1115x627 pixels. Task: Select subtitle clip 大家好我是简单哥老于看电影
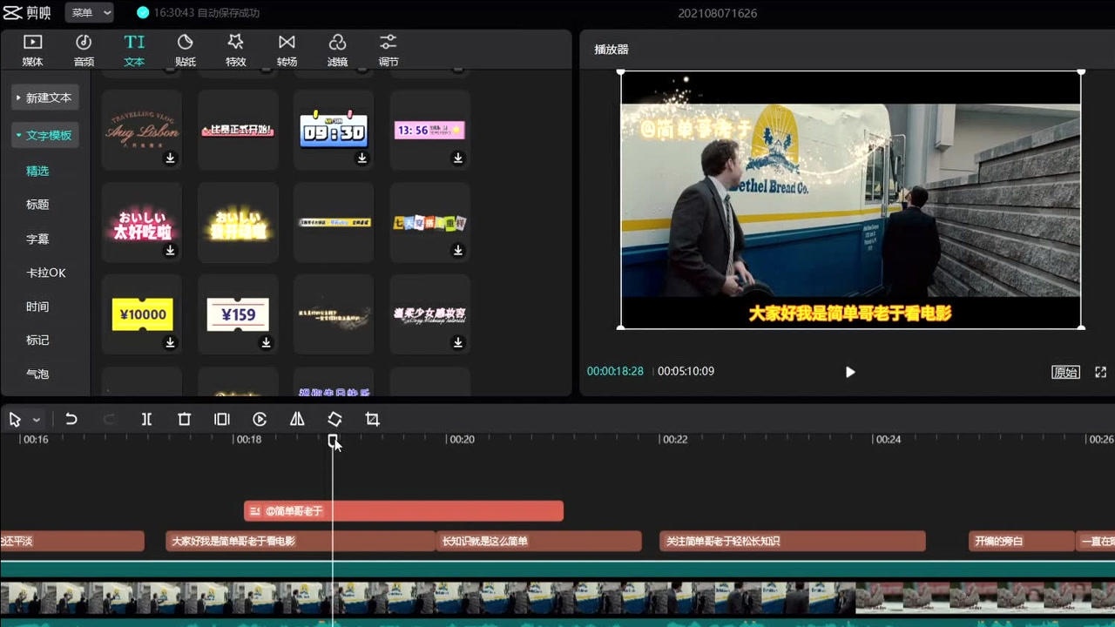(x=301, y=542)
